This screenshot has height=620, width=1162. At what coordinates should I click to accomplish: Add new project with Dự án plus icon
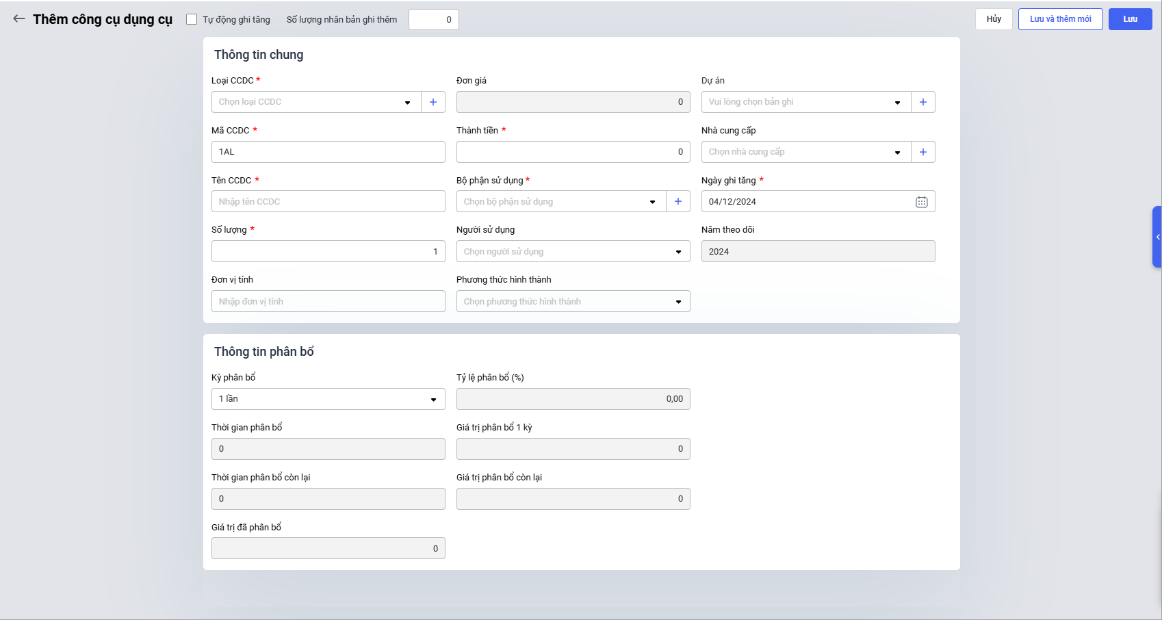[922, 102]
